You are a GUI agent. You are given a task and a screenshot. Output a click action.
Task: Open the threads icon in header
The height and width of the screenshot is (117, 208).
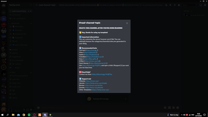coord(166,5)
